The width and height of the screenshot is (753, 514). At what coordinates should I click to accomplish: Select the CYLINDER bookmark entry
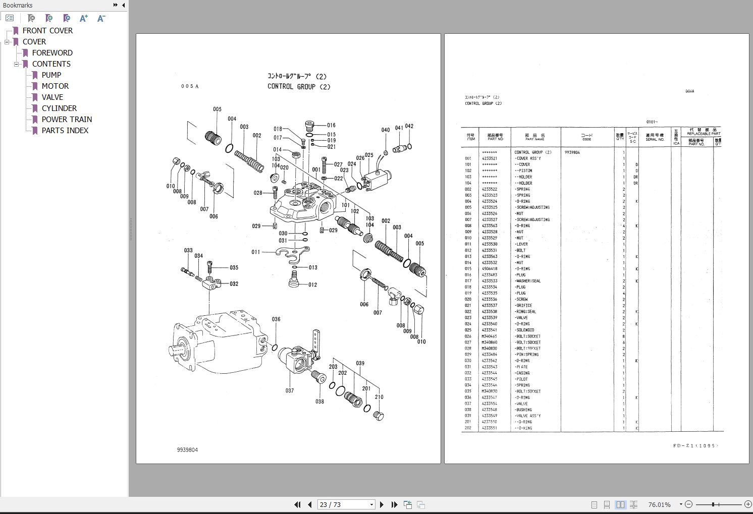[x=59, y=108]
